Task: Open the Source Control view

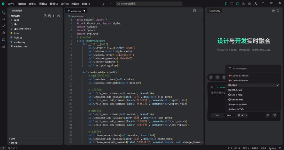Action: point(4,26)
